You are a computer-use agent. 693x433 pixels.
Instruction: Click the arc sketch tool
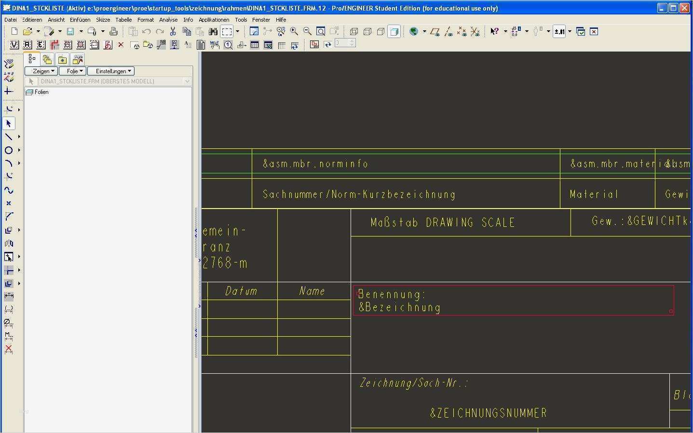[9, 163]
